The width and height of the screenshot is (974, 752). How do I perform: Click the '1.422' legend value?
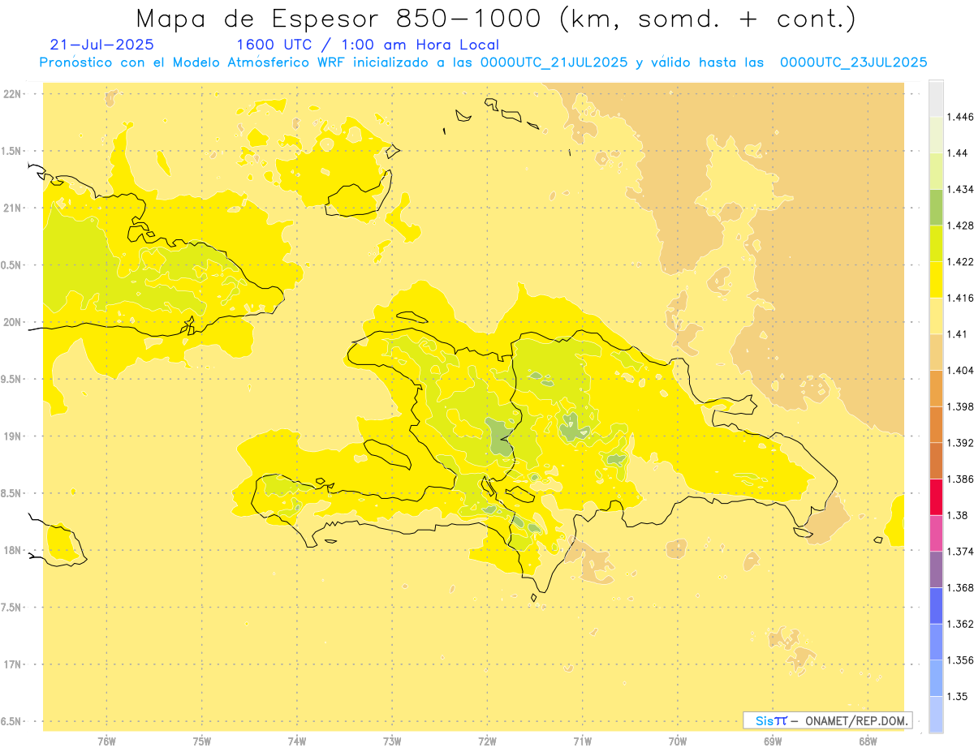pos(960,262)
